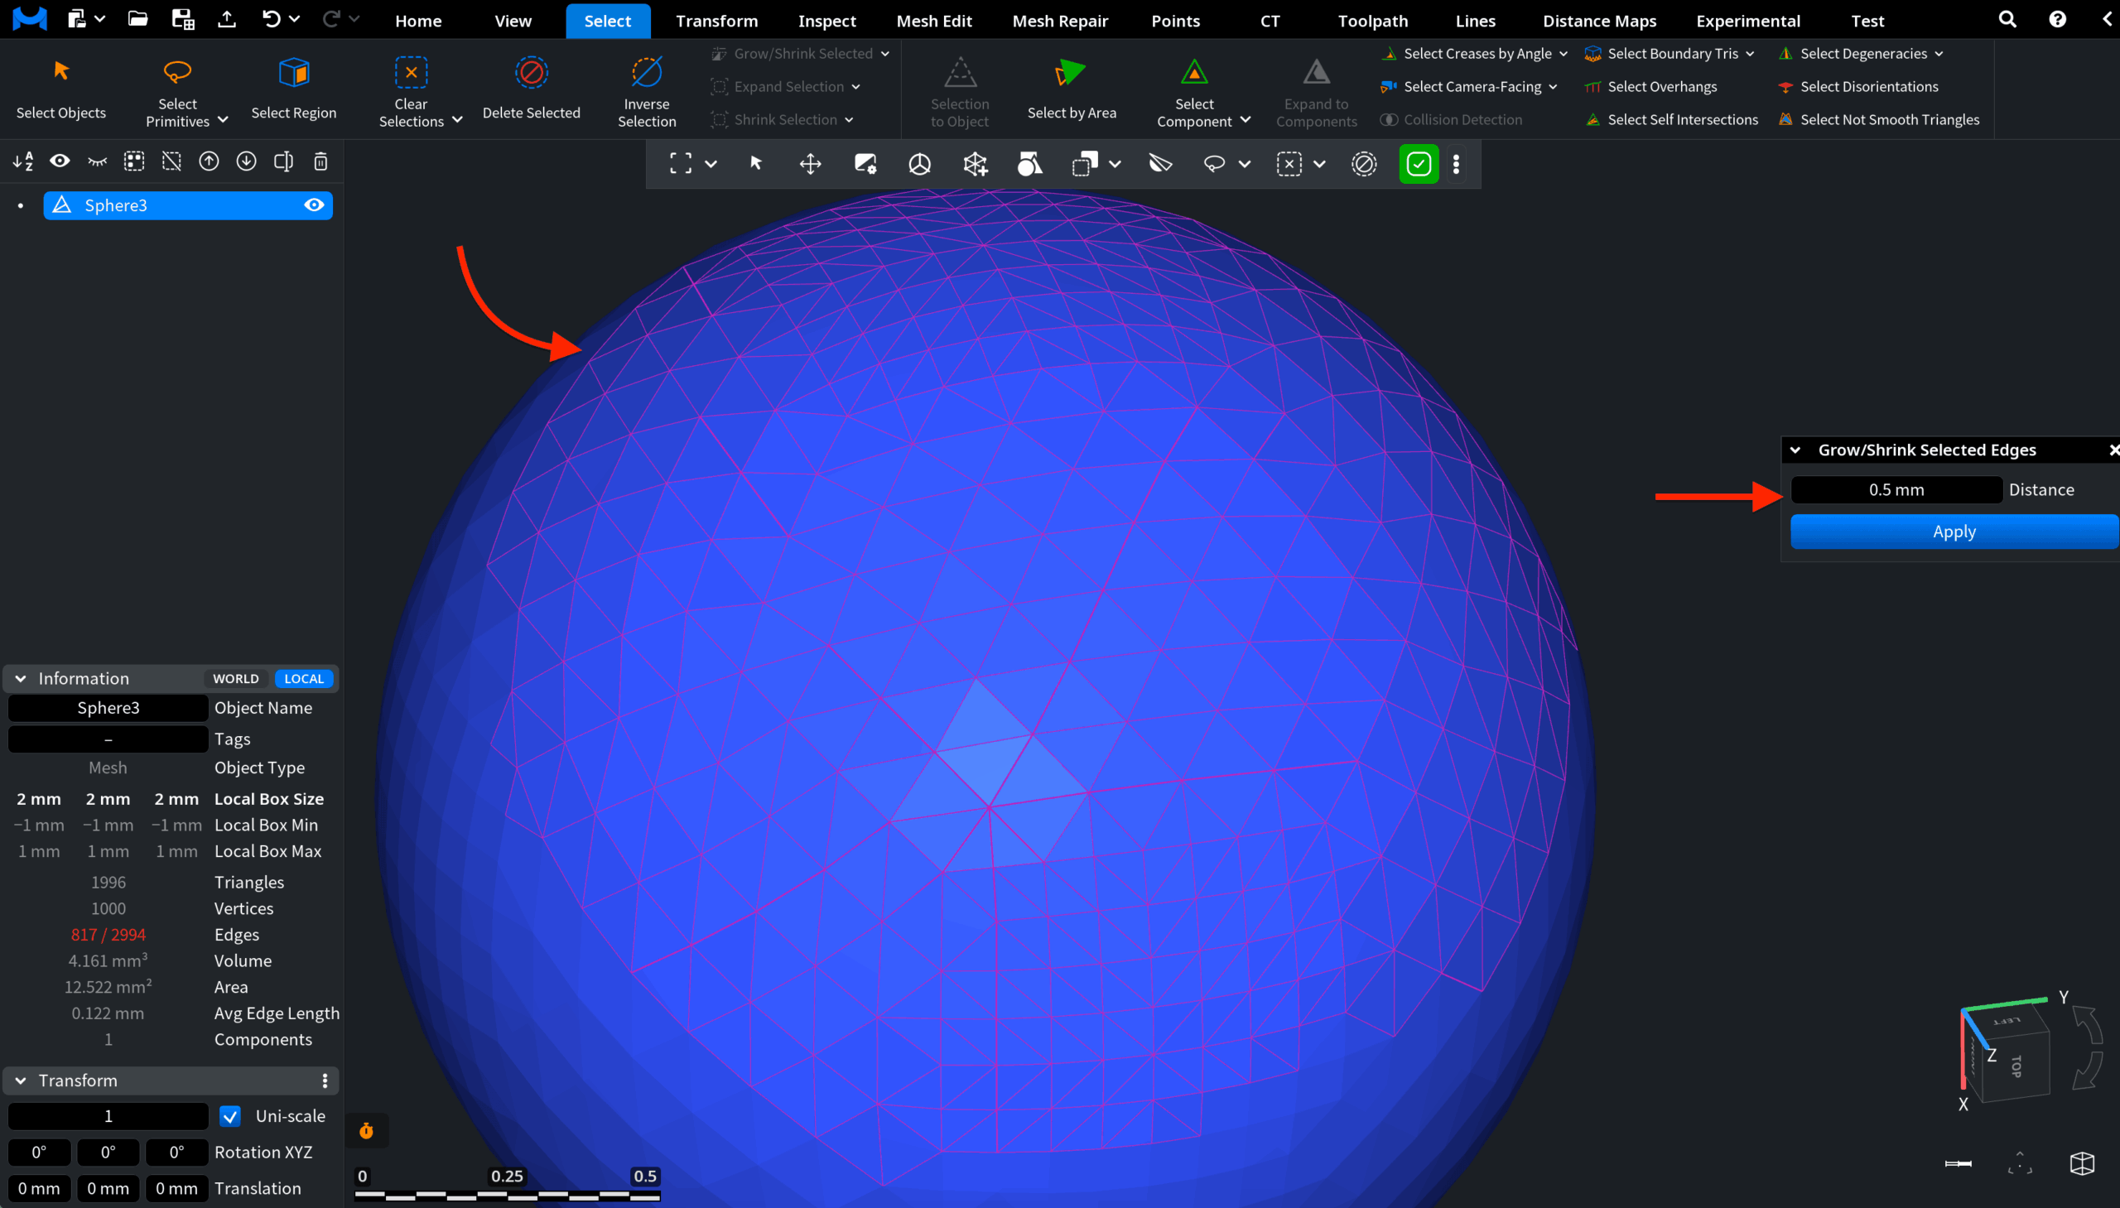The image size is (2120, 1208).
Task: Open the help question mark
Action: tap(2057, 19)
